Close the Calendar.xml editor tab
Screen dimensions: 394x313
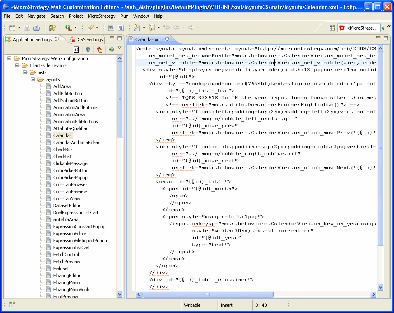(x=167, y=39)
